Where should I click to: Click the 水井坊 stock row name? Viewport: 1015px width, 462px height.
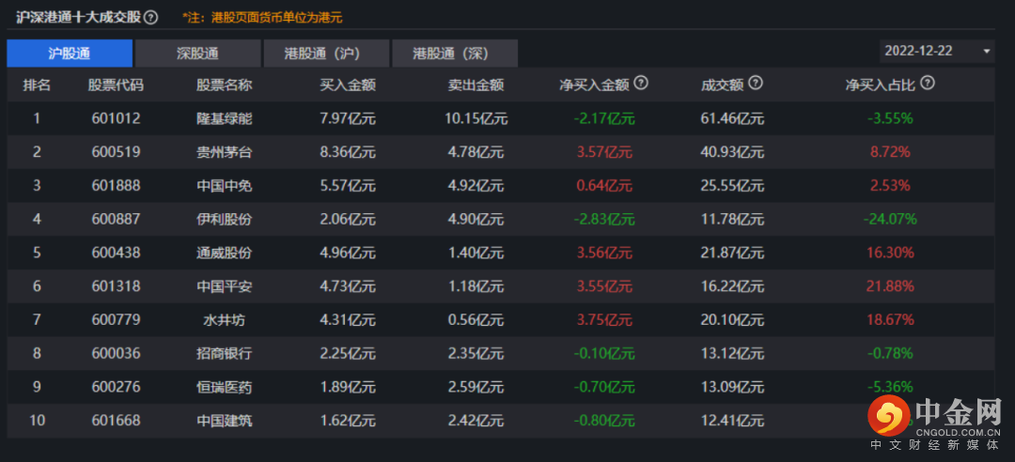point(224,320)
